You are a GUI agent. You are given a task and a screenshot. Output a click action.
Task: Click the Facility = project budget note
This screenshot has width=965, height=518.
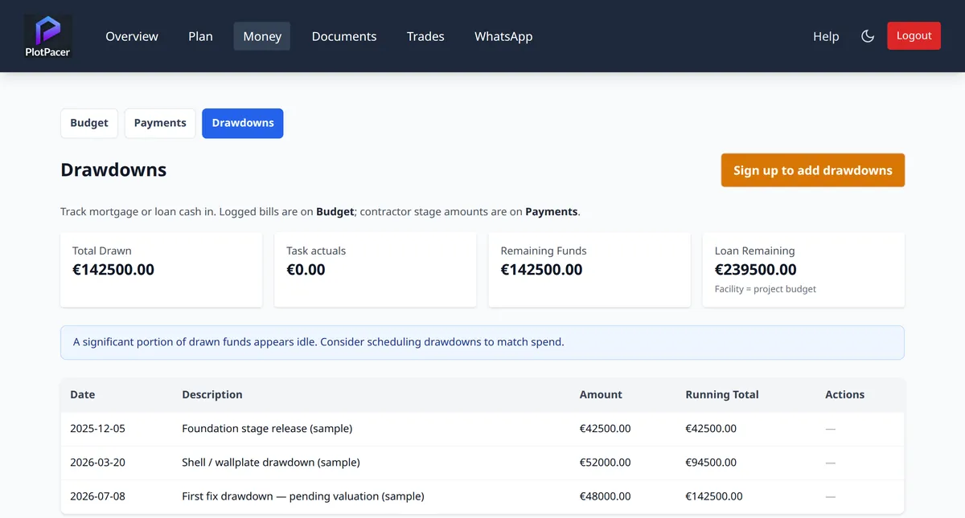(x=766, y=289)
